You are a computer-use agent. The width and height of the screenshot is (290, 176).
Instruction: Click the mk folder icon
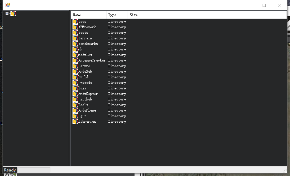pyautogui.click(x=75, y=49)
